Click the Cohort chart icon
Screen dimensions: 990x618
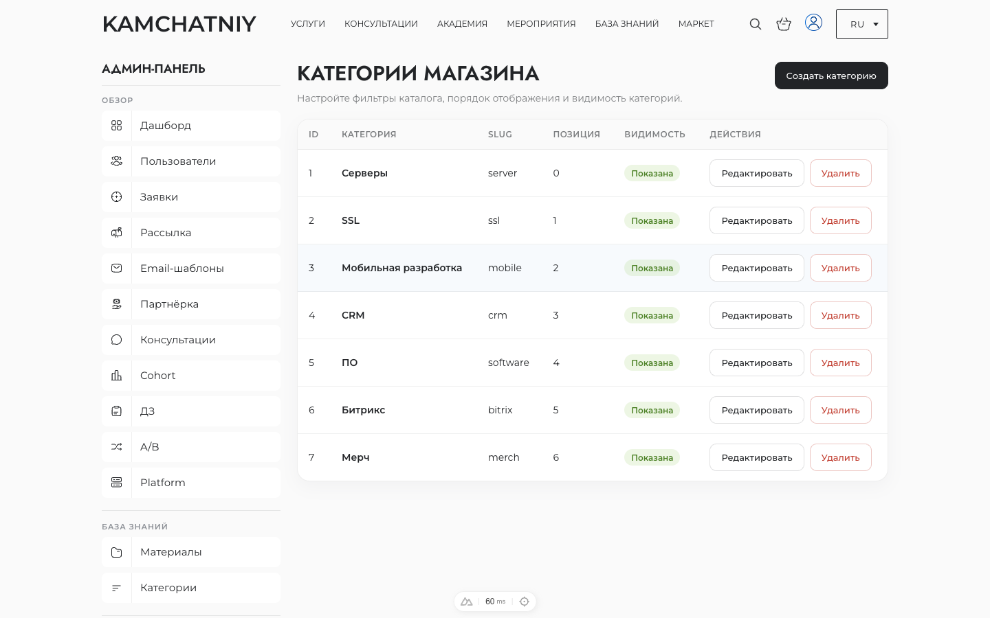coord(117,376)
